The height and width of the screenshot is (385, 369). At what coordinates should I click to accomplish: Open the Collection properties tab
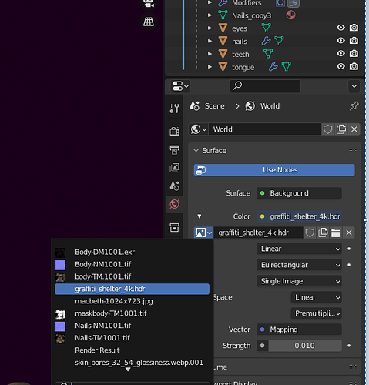click(x=174, y=227)
